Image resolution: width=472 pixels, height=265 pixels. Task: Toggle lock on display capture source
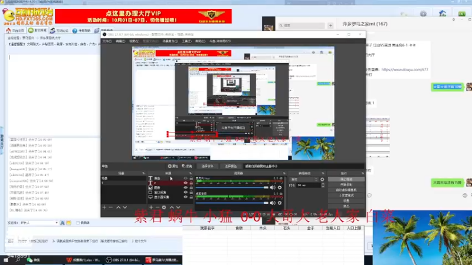pos(191,197)
